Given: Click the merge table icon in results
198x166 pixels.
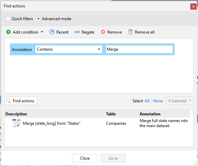Looking at the screenshot, I should [16, 123].
